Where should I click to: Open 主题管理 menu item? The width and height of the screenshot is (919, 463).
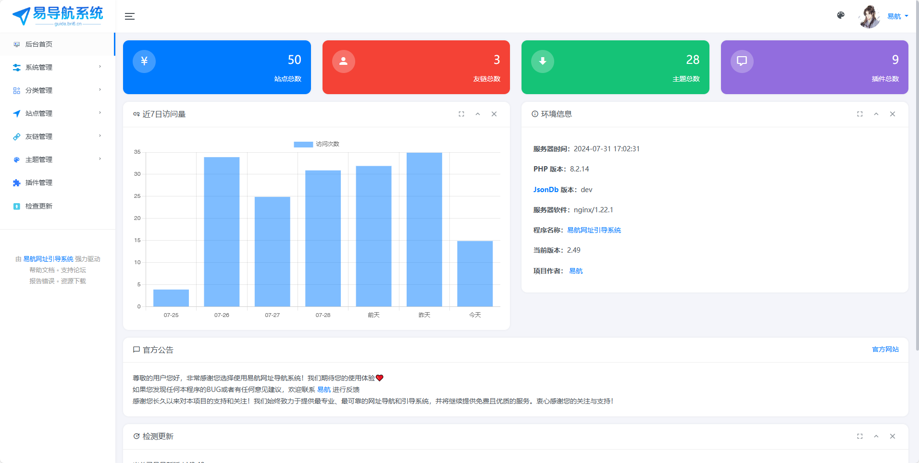tap(57, 159)
